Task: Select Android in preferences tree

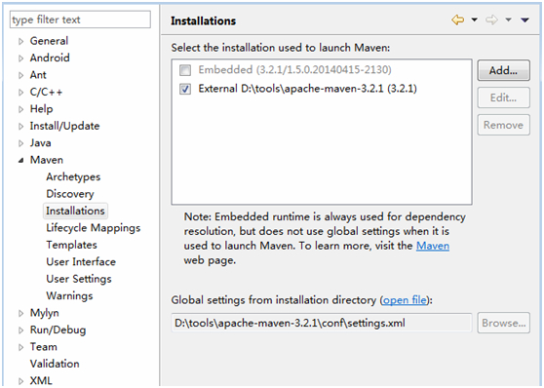Action: [50, 58]
